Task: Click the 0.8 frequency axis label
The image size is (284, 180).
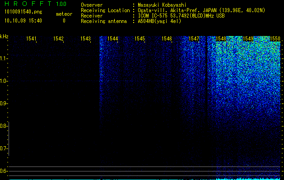Action: [3, 126]
